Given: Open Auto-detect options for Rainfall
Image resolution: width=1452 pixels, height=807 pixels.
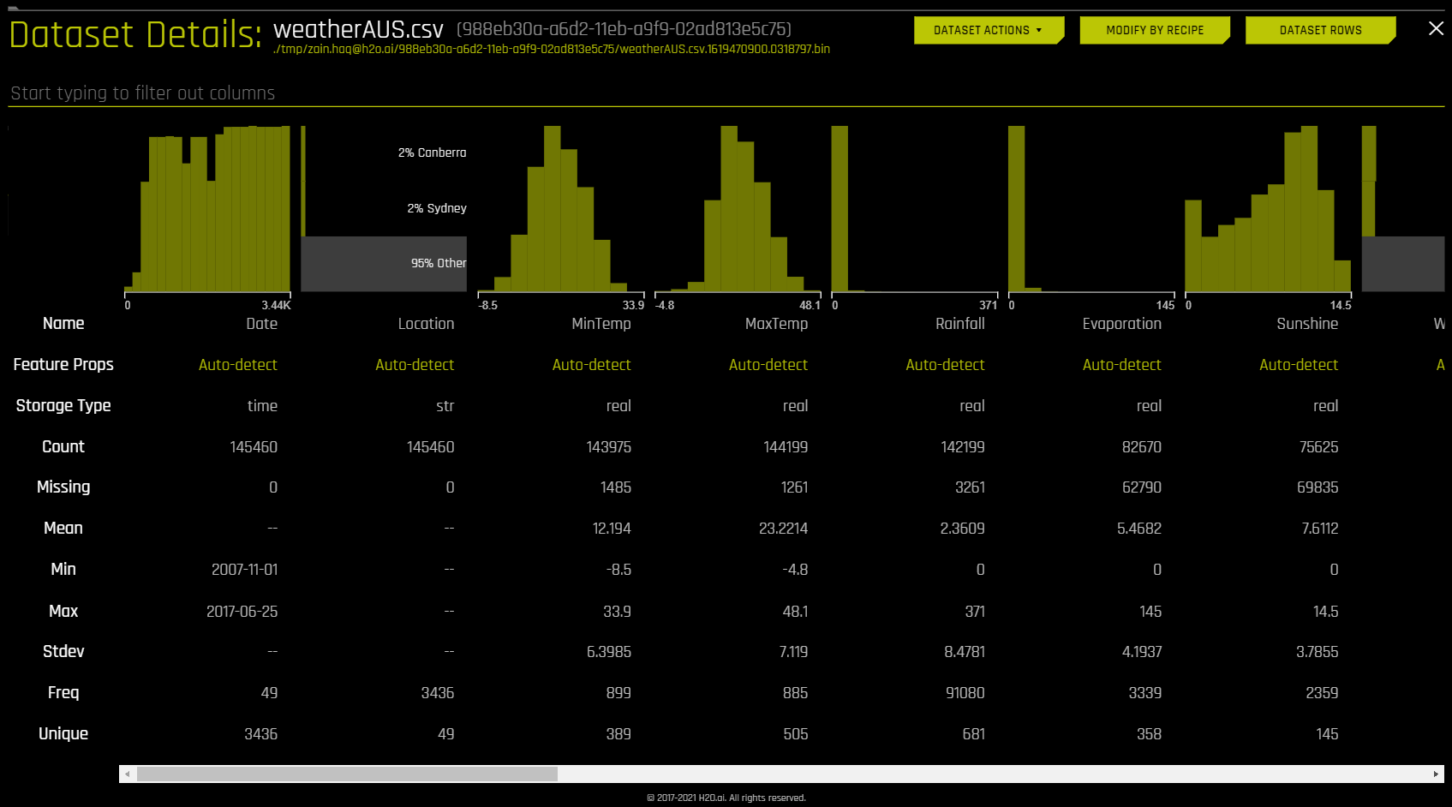Looking at the screenshot, I should point(945,364).
